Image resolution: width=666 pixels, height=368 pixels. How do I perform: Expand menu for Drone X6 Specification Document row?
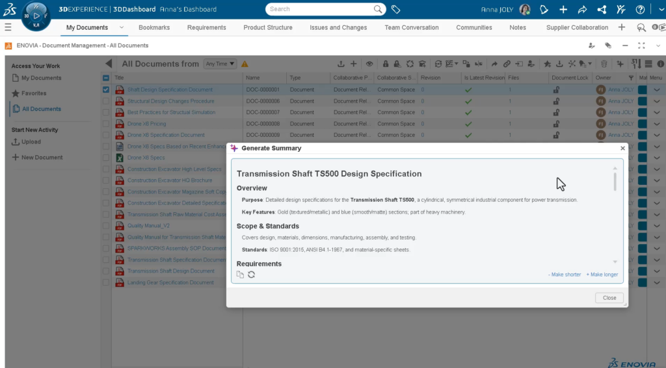[657, 135]
